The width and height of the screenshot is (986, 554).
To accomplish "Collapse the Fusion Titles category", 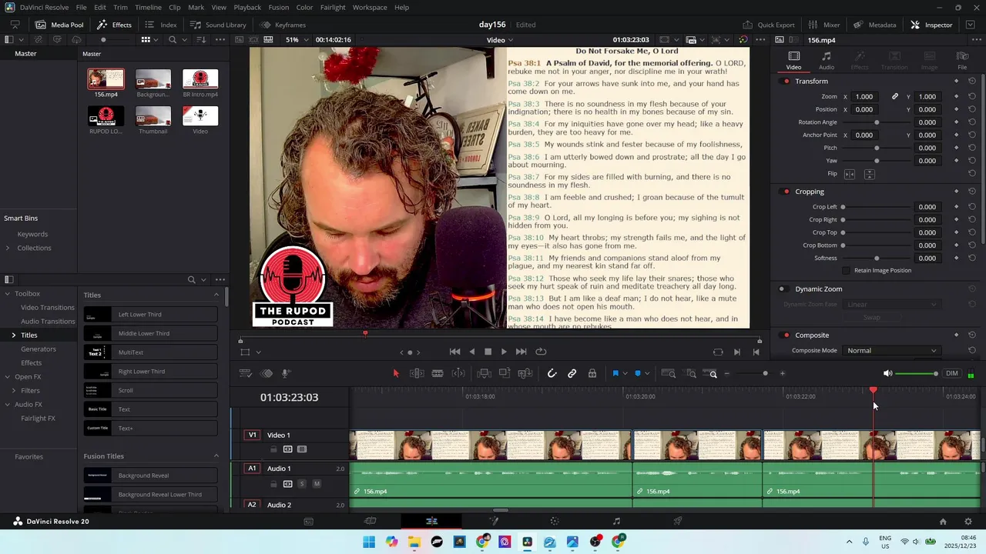I will click(x=216, y=456).
